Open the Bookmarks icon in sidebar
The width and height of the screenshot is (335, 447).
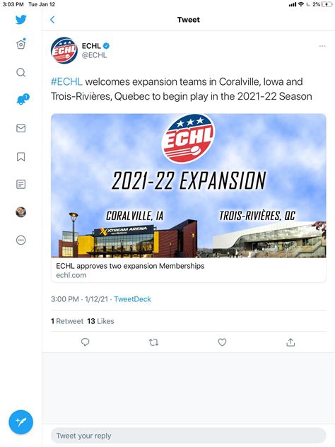click(20, 156)
